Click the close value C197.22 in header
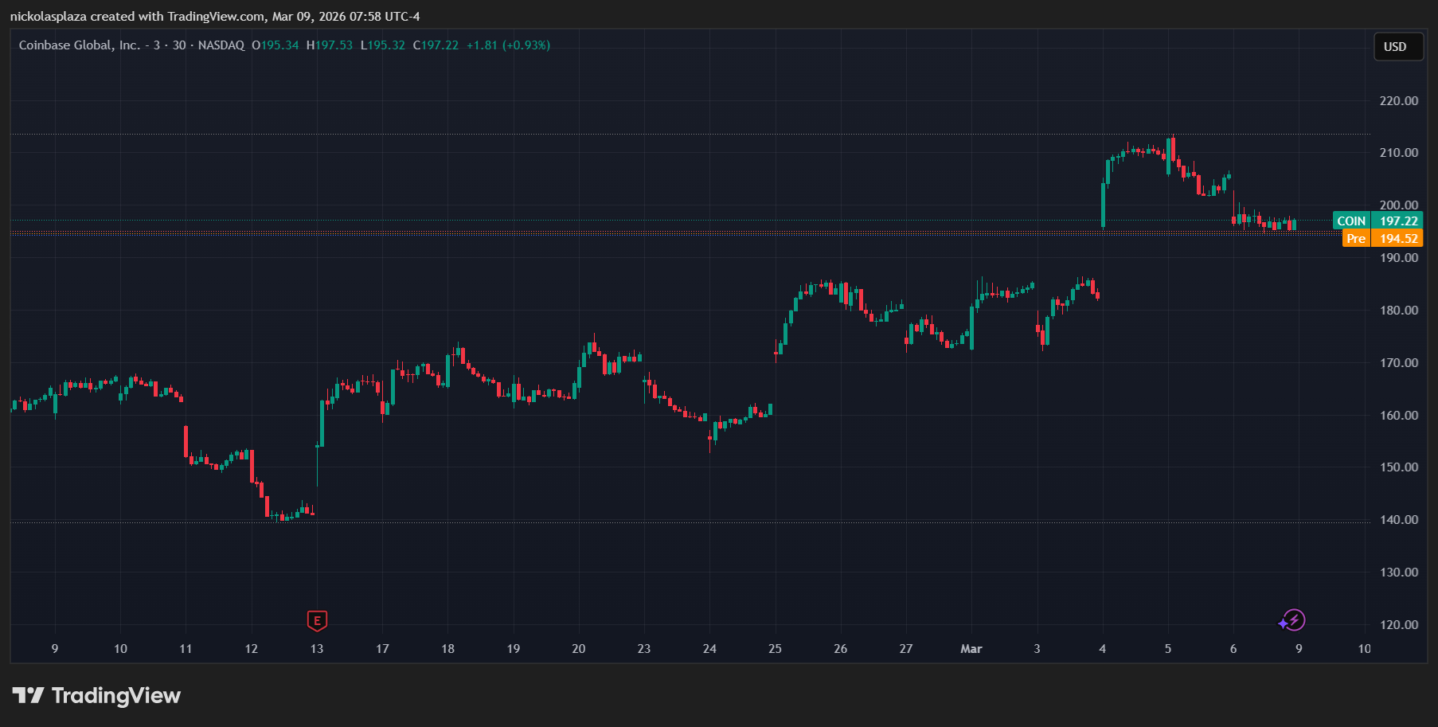The width and height of the screenshot is (1438, 727). [x=436, y=45]
